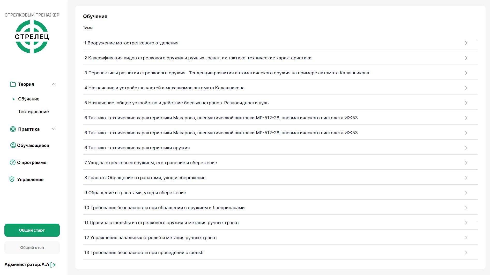Click the Администратор.А.А user name
The image size is (490, 275).
click(27, 264)
